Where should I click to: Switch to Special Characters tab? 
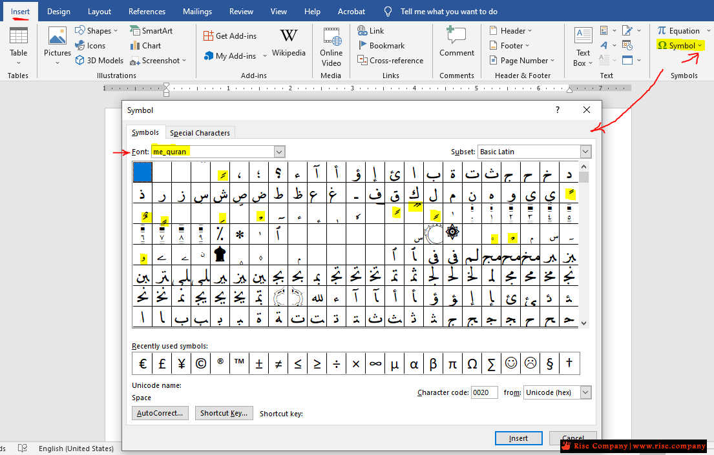pyautogui.click(x=200, y=133)
